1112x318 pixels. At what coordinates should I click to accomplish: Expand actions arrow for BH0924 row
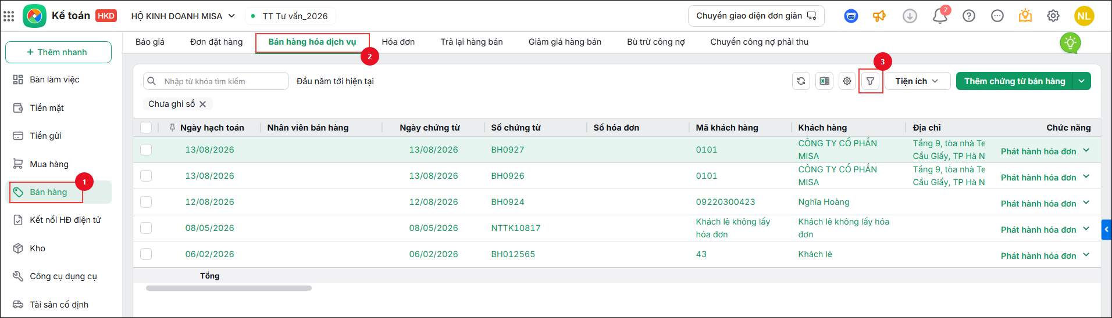point(1086,203)
